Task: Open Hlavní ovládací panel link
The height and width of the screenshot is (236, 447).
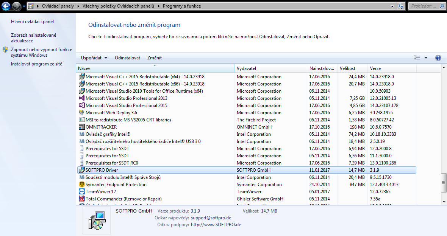Action: tap(32, 22)
